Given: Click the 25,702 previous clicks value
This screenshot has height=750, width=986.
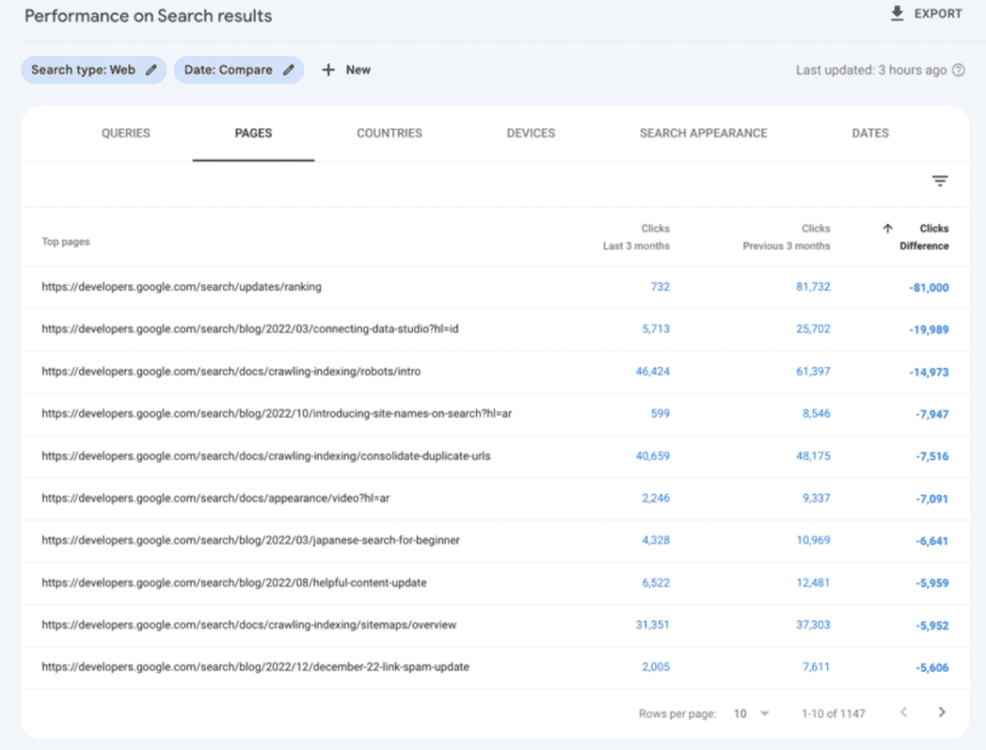Looking at the screenshot, I should tap(813, 329).
